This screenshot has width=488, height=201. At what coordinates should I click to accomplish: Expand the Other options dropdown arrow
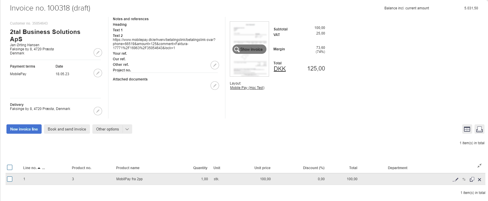pyautogui.click(x=127, y=129)
